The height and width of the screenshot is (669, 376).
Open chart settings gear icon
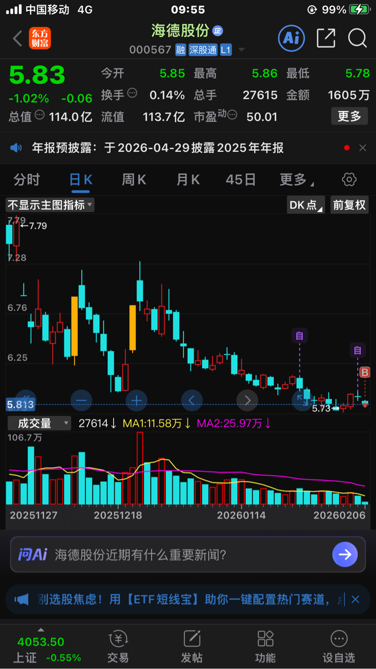pos(349,180)
